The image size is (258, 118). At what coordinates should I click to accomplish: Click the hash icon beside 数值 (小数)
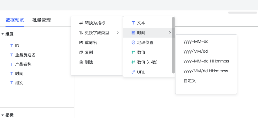pos(133,62)
